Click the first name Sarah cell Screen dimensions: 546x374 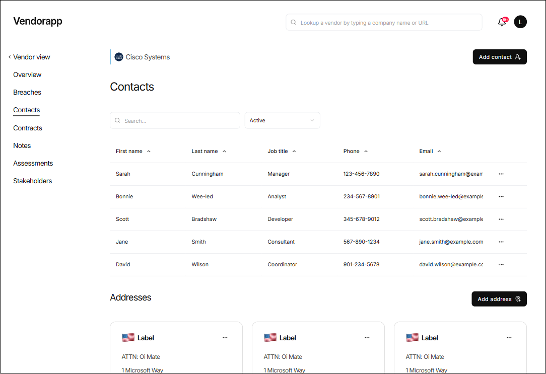[x=123, y=174]
